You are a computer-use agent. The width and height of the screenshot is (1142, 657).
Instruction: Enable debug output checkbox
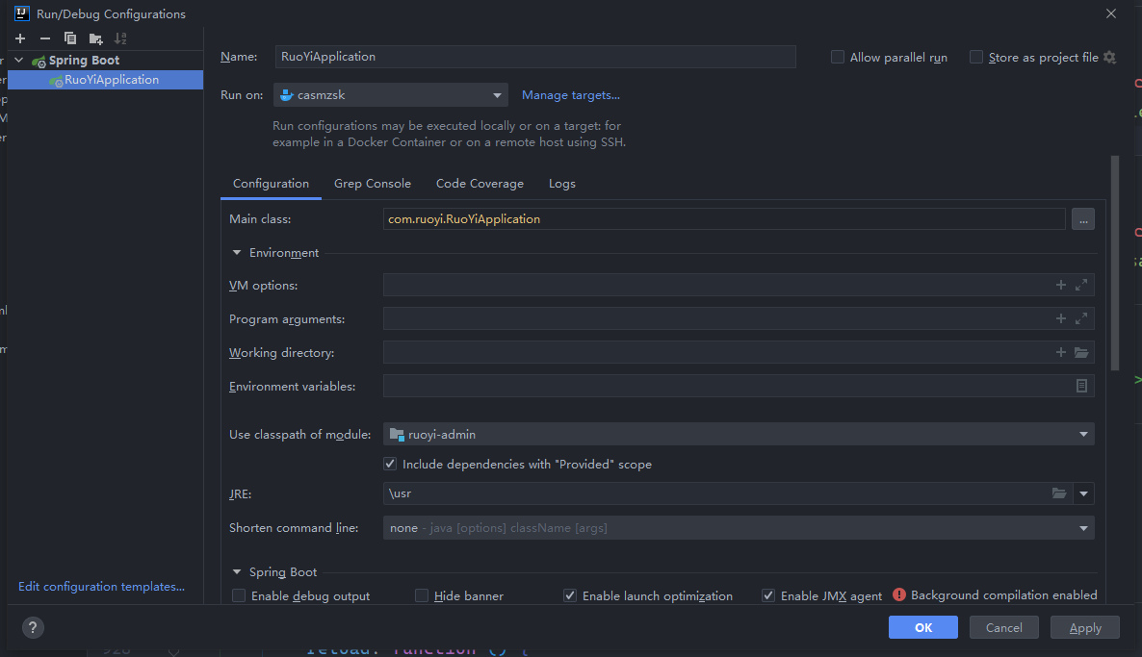coord(239,595)
